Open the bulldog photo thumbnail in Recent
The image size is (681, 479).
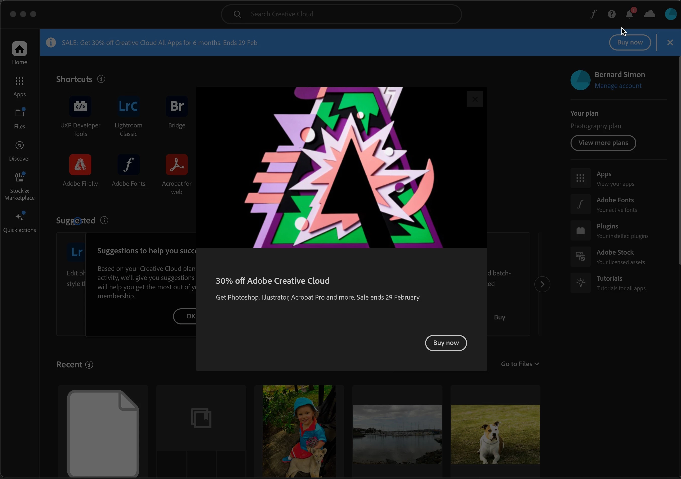coord(495,434)
